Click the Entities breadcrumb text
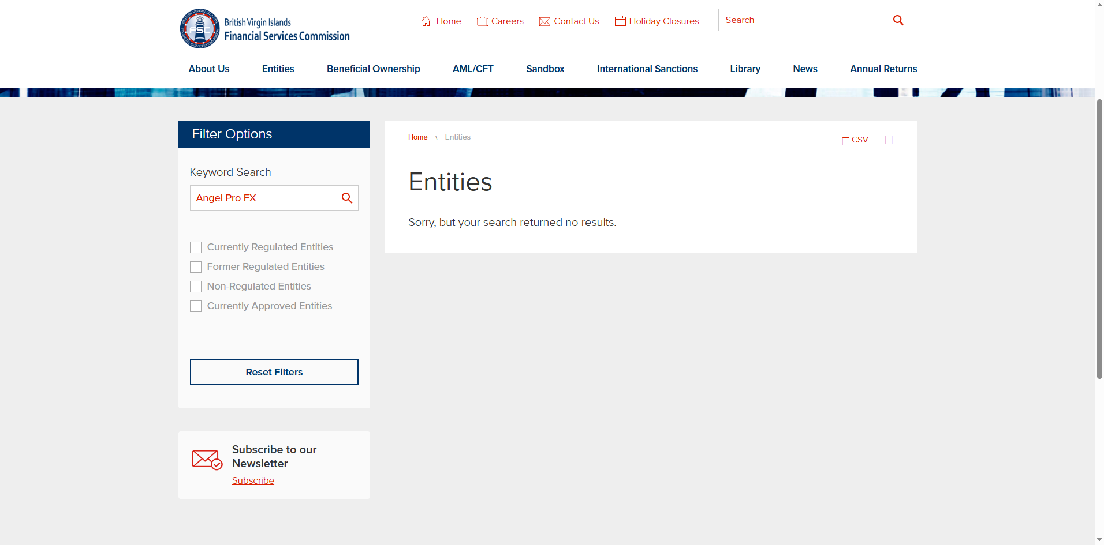The image size is (1104, 545). (x=457, y=137)
